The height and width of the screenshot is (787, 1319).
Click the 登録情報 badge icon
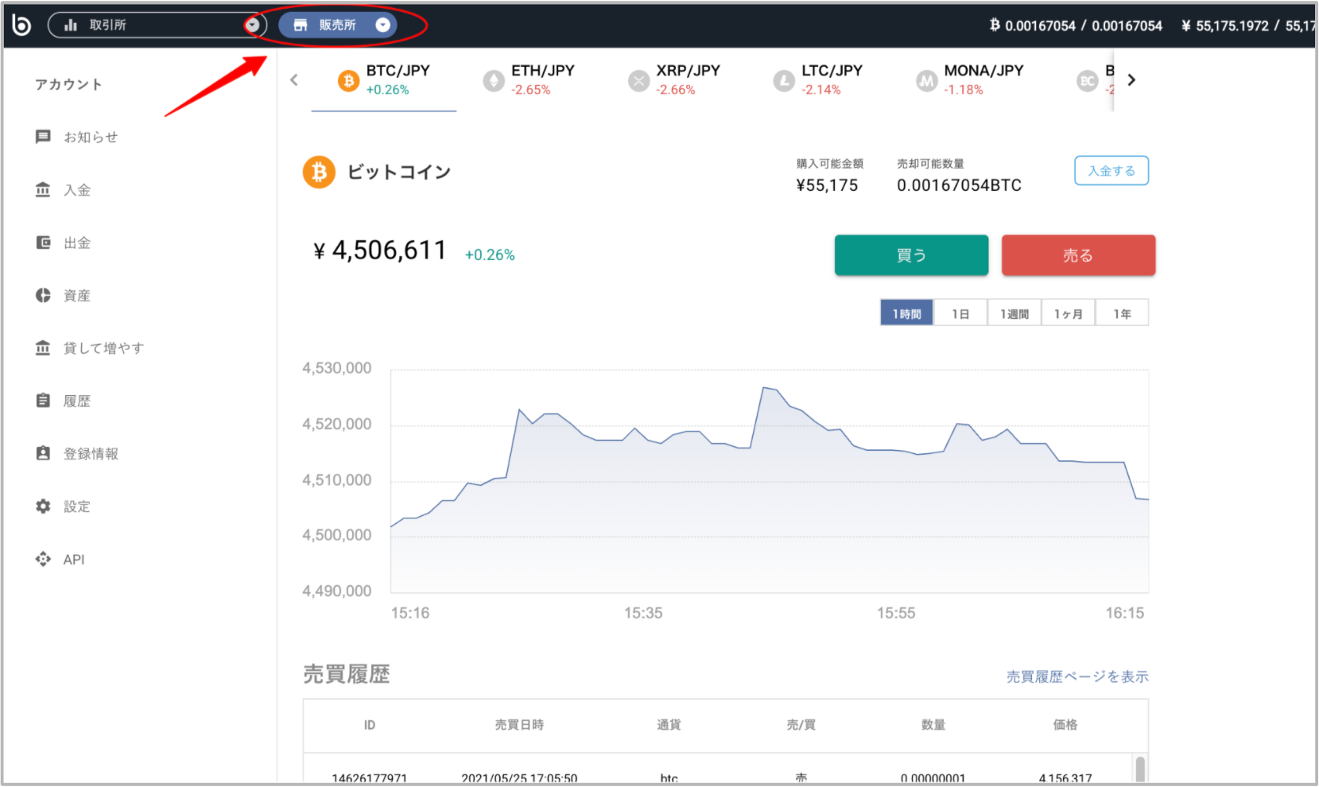[43, 453]
